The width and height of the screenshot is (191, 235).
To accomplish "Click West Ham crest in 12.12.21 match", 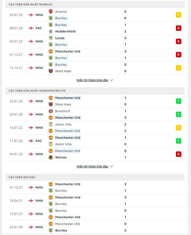I will pyautogui.click(x=51, y=71).
